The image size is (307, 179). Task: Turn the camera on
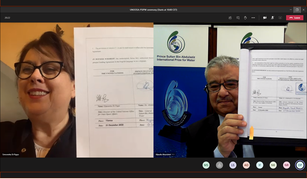coord(265,18)
